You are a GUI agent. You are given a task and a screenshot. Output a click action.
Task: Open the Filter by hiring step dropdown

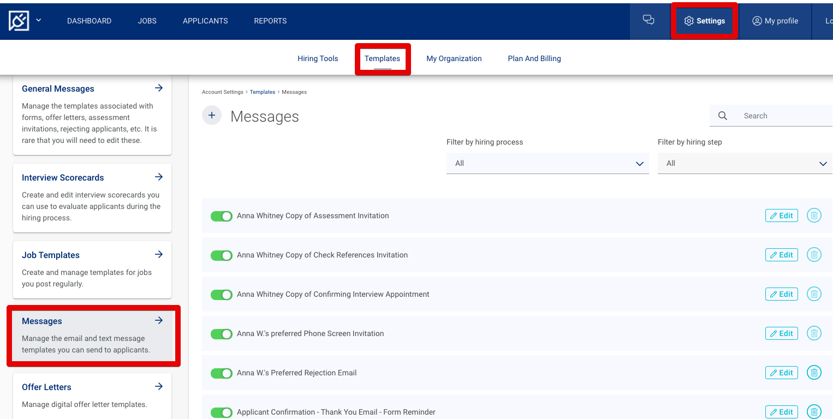[745, 164]
